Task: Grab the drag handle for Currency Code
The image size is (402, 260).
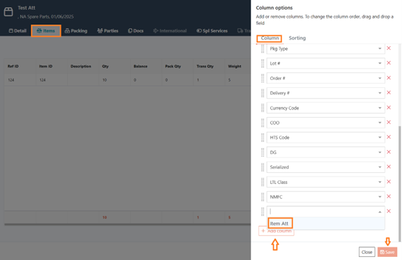Action: point(262,108)
